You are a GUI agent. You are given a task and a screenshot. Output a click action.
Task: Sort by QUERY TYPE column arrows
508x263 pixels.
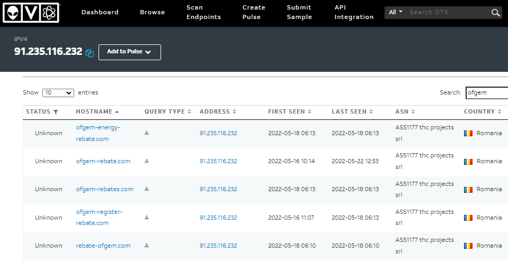tap(190, 111)
